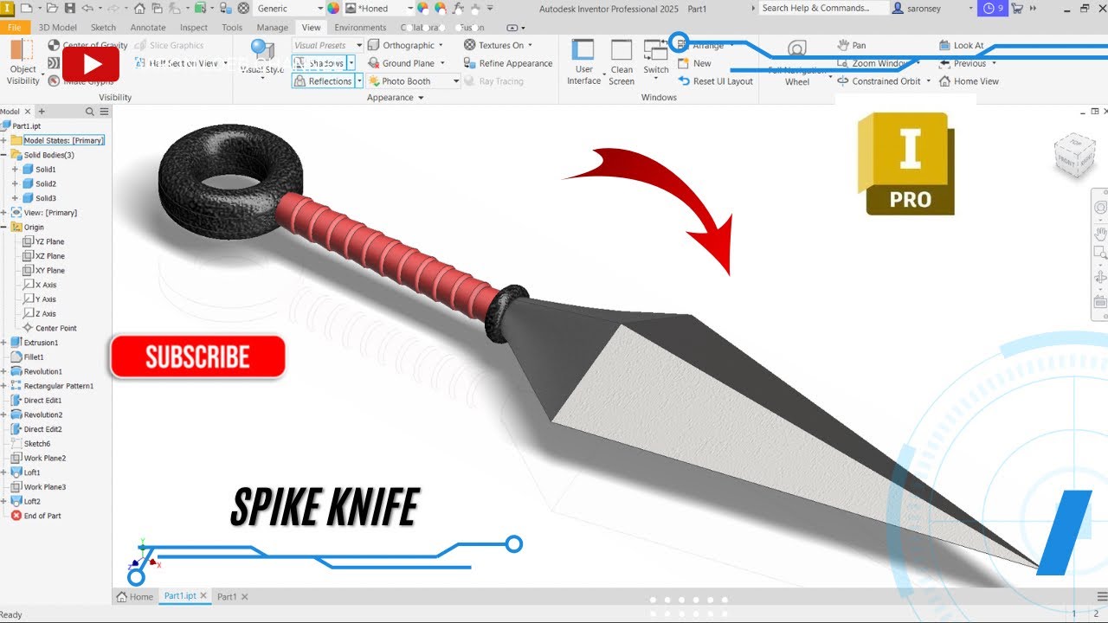The width and height of the screenshot is (1108, 623).
Task: Open Object Visibility tool
Action: click(23, 62)
